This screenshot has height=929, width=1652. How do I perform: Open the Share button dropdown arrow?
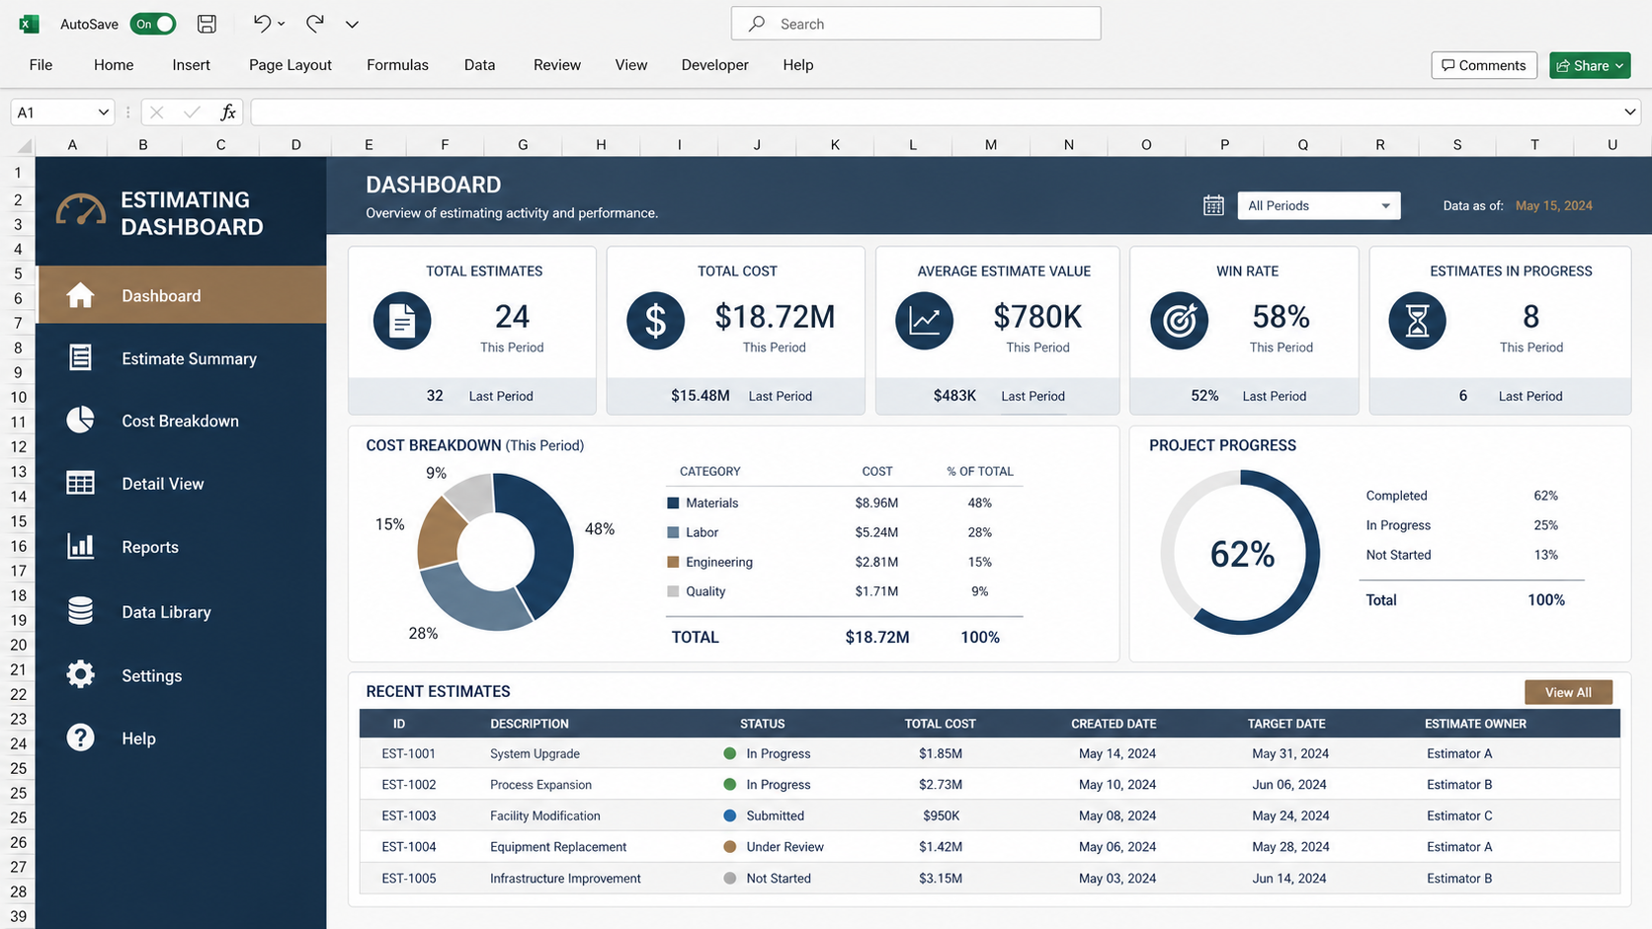(x=1619, y=66)
